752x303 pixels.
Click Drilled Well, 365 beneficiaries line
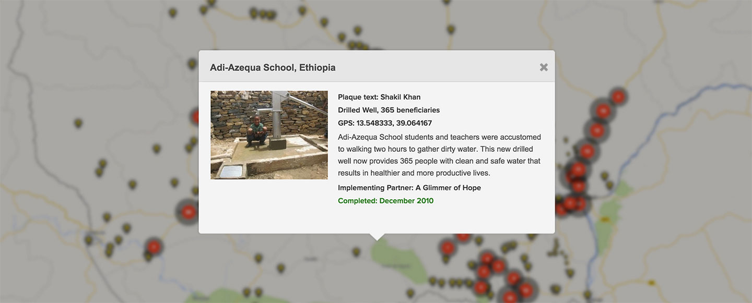pos(389,110)
